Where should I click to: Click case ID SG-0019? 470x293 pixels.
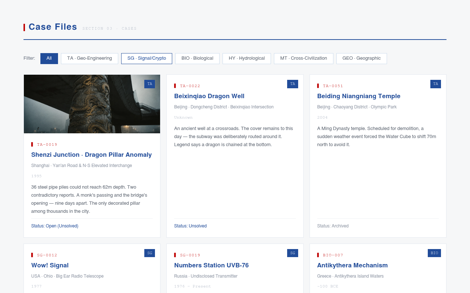click(x=190, y=255)
